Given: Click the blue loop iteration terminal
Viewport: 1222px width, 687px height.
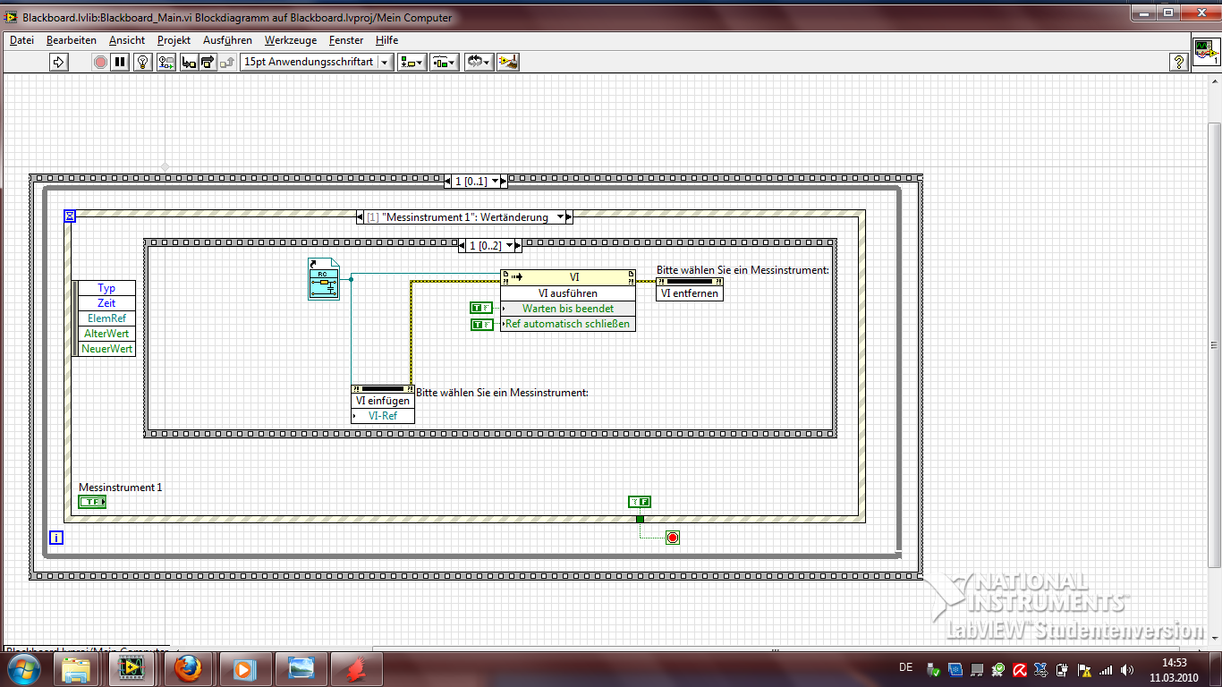Looking at the screenshot, I should 56,538.
